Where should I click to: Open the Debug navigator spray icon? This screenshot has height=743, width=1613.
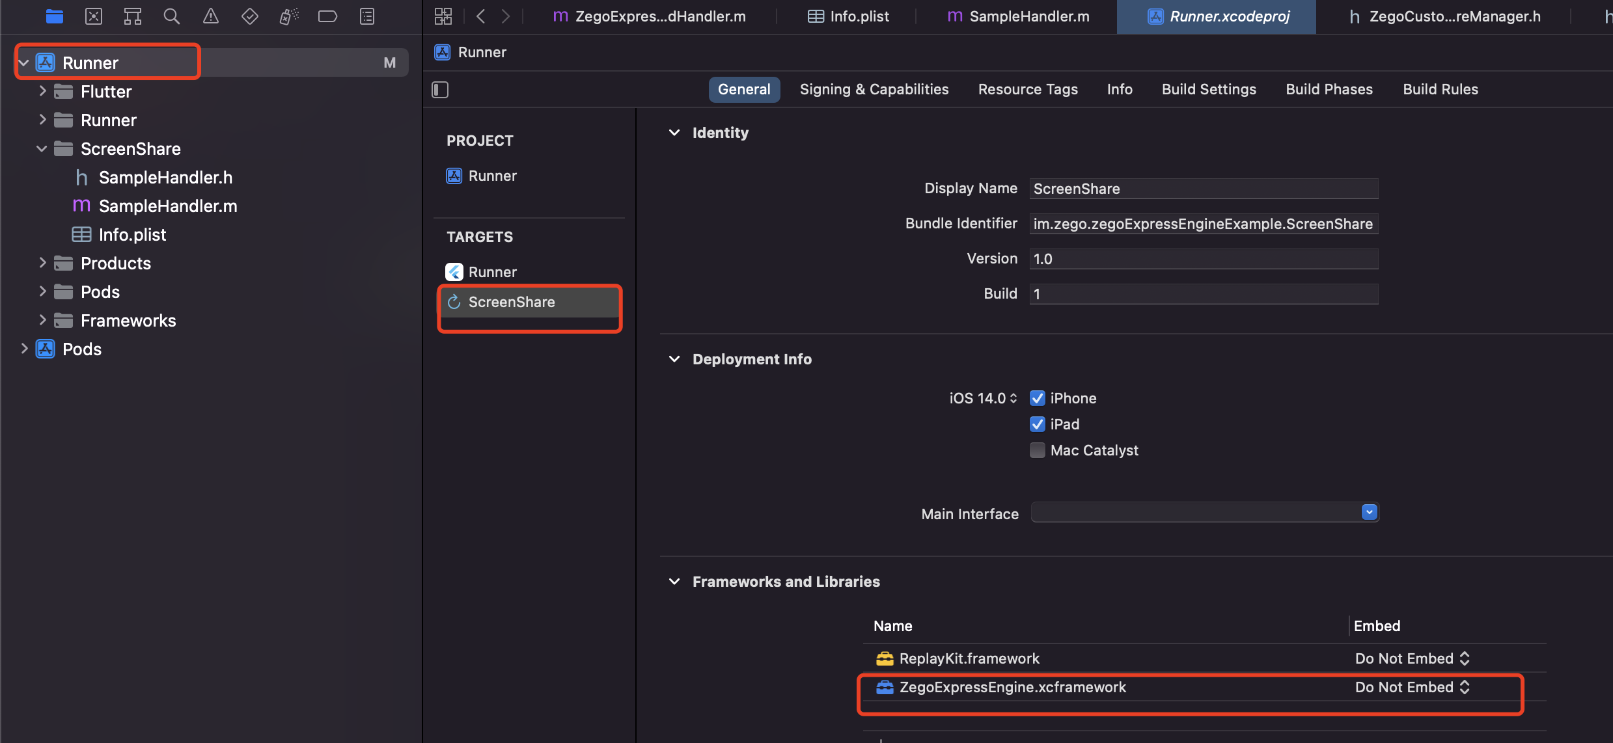289,16
